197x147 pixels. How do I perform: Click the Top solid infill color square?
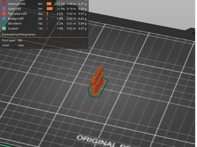4,13
